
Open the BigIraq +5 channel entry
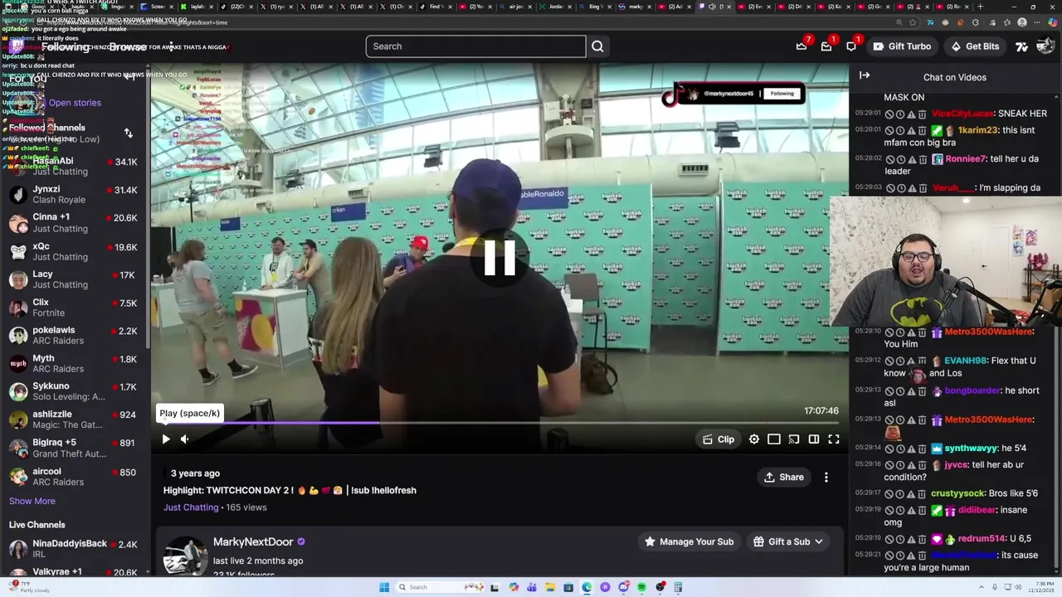click(x=75, y=448)
